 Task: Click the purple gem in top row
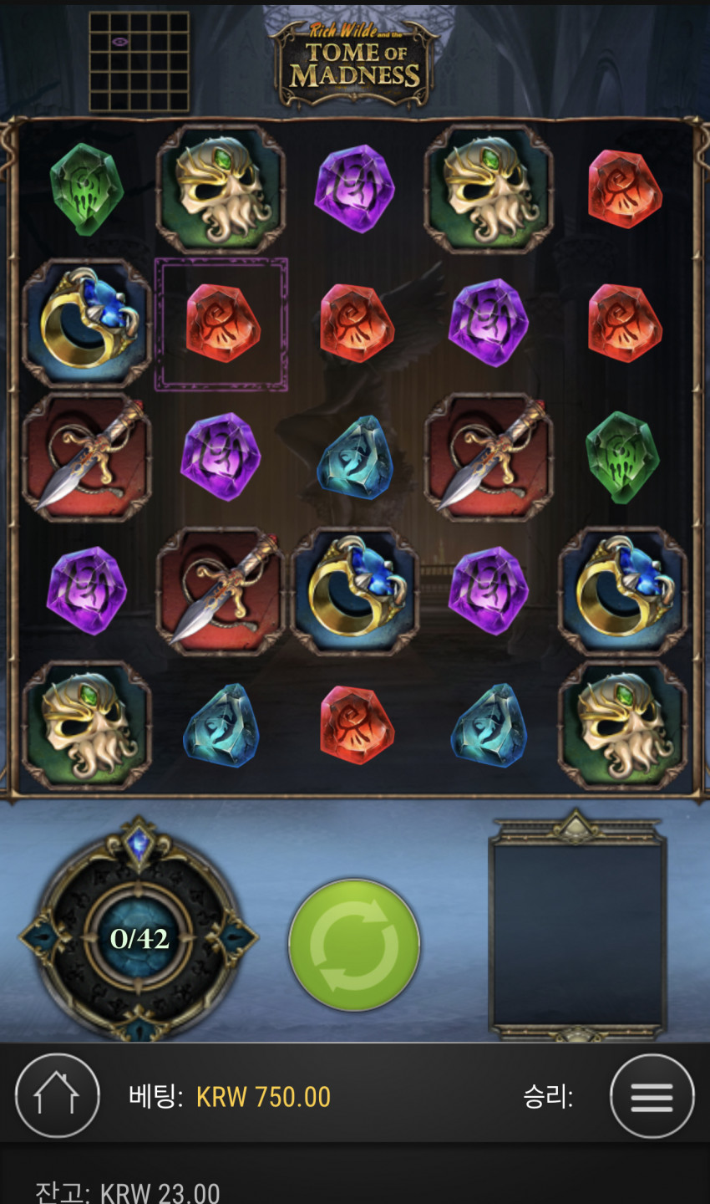pyautogui.click(x=355, y=189)
